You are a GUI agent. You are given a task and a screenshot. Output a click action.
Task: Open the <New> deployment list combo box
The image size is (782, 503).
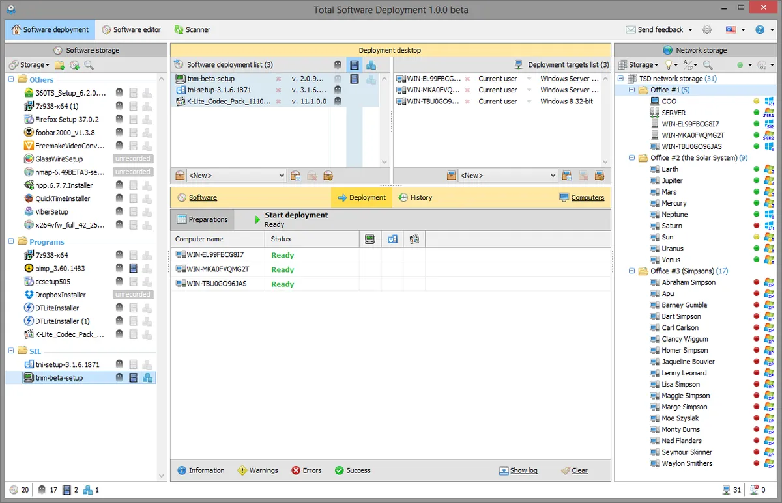point(236,175)
